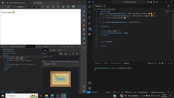Click the errors and warnings status item
The image size is (174, 98).
[95, 92]
